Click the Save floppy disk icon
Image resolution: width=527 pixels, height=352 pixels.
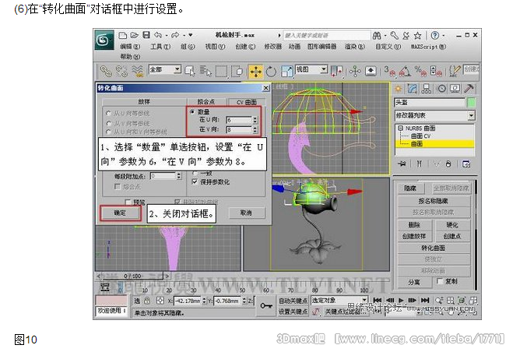pos(146,35)
